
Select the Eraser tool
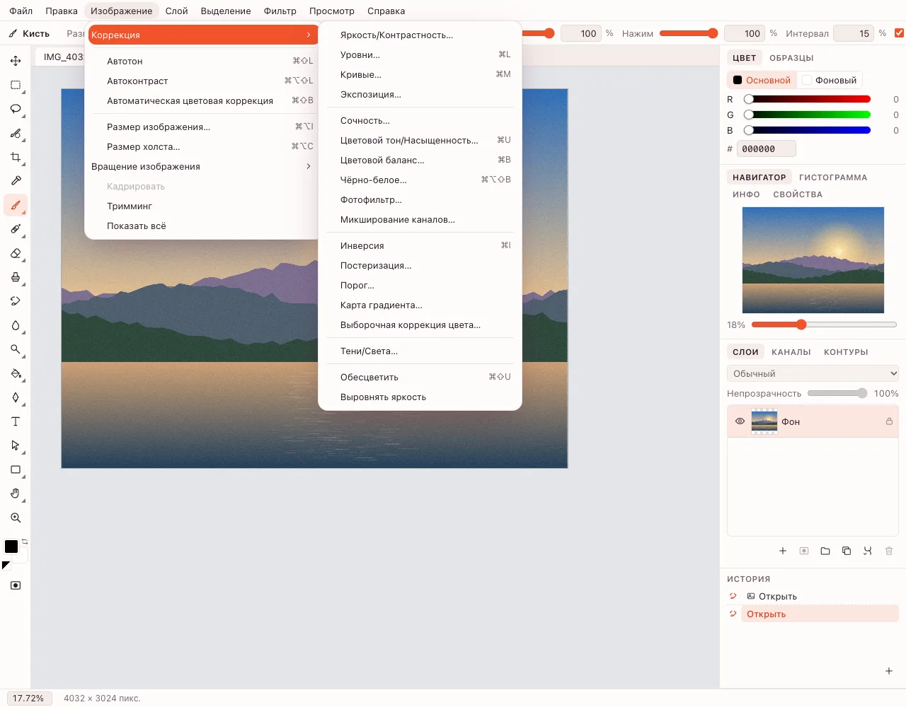point(16,253)
